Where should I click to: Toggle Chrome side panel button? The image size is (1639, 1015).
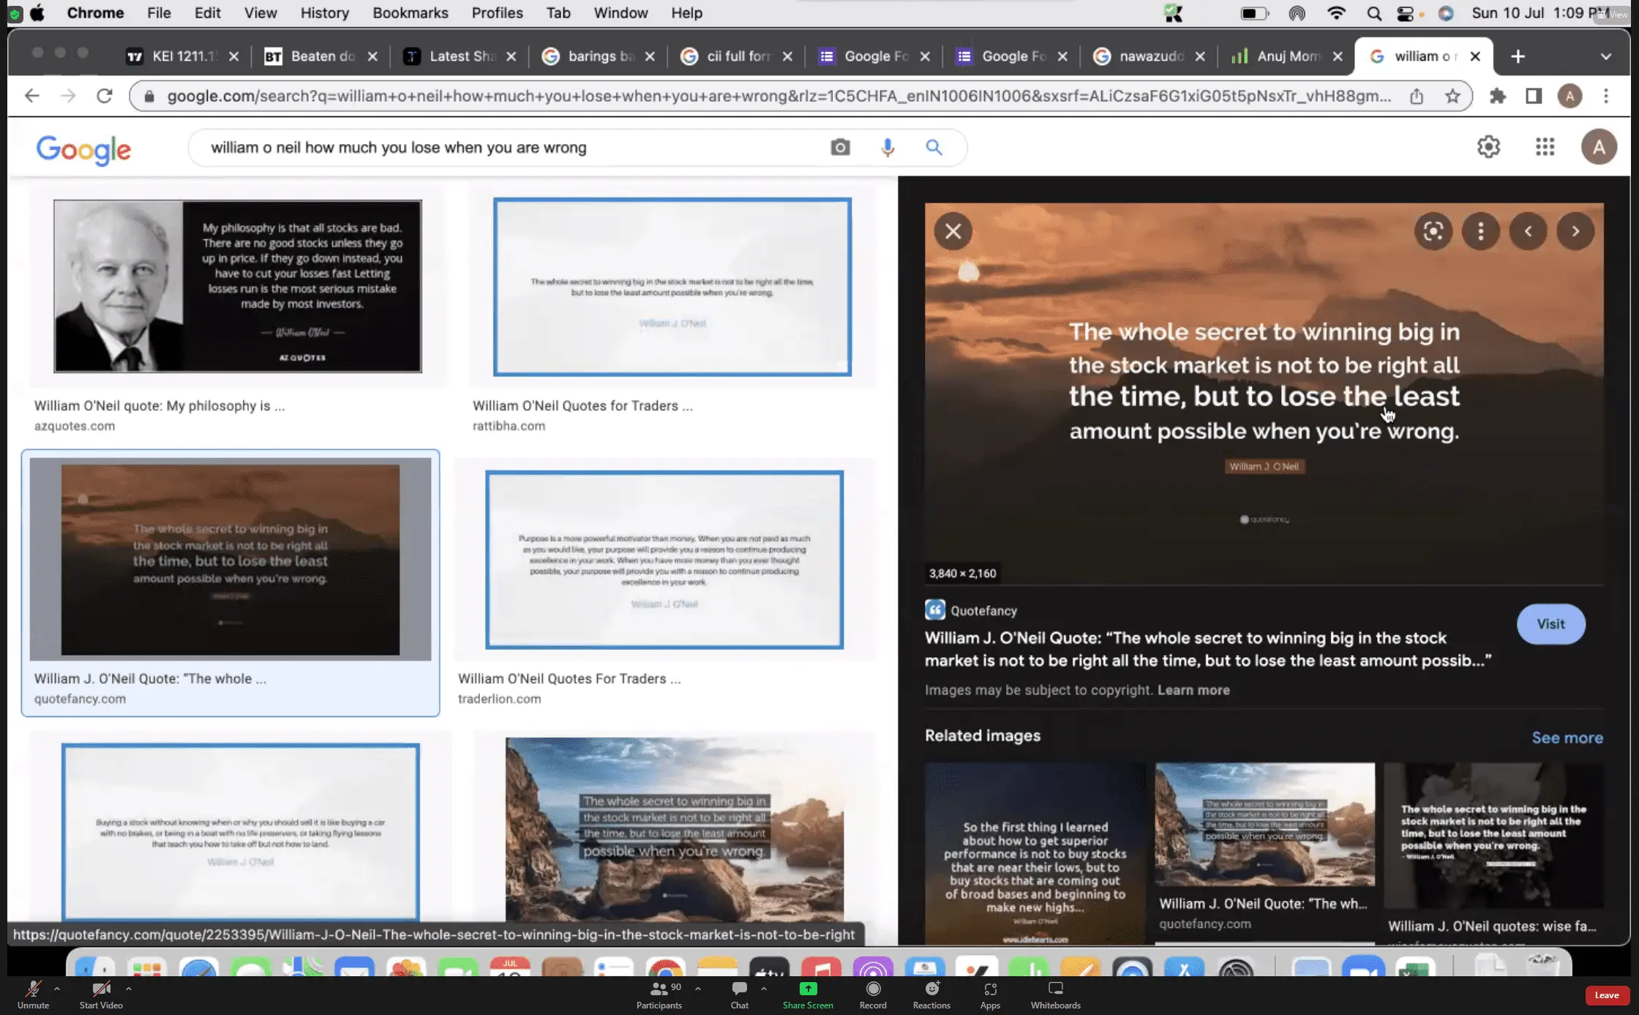coord(1533,96)
